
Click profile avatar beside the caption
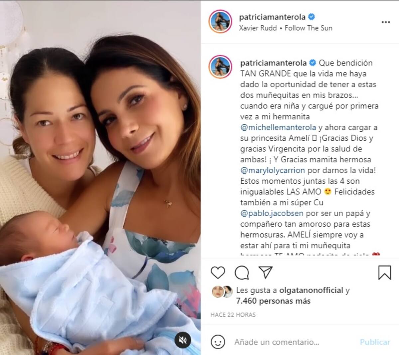(x=220, y=67)
